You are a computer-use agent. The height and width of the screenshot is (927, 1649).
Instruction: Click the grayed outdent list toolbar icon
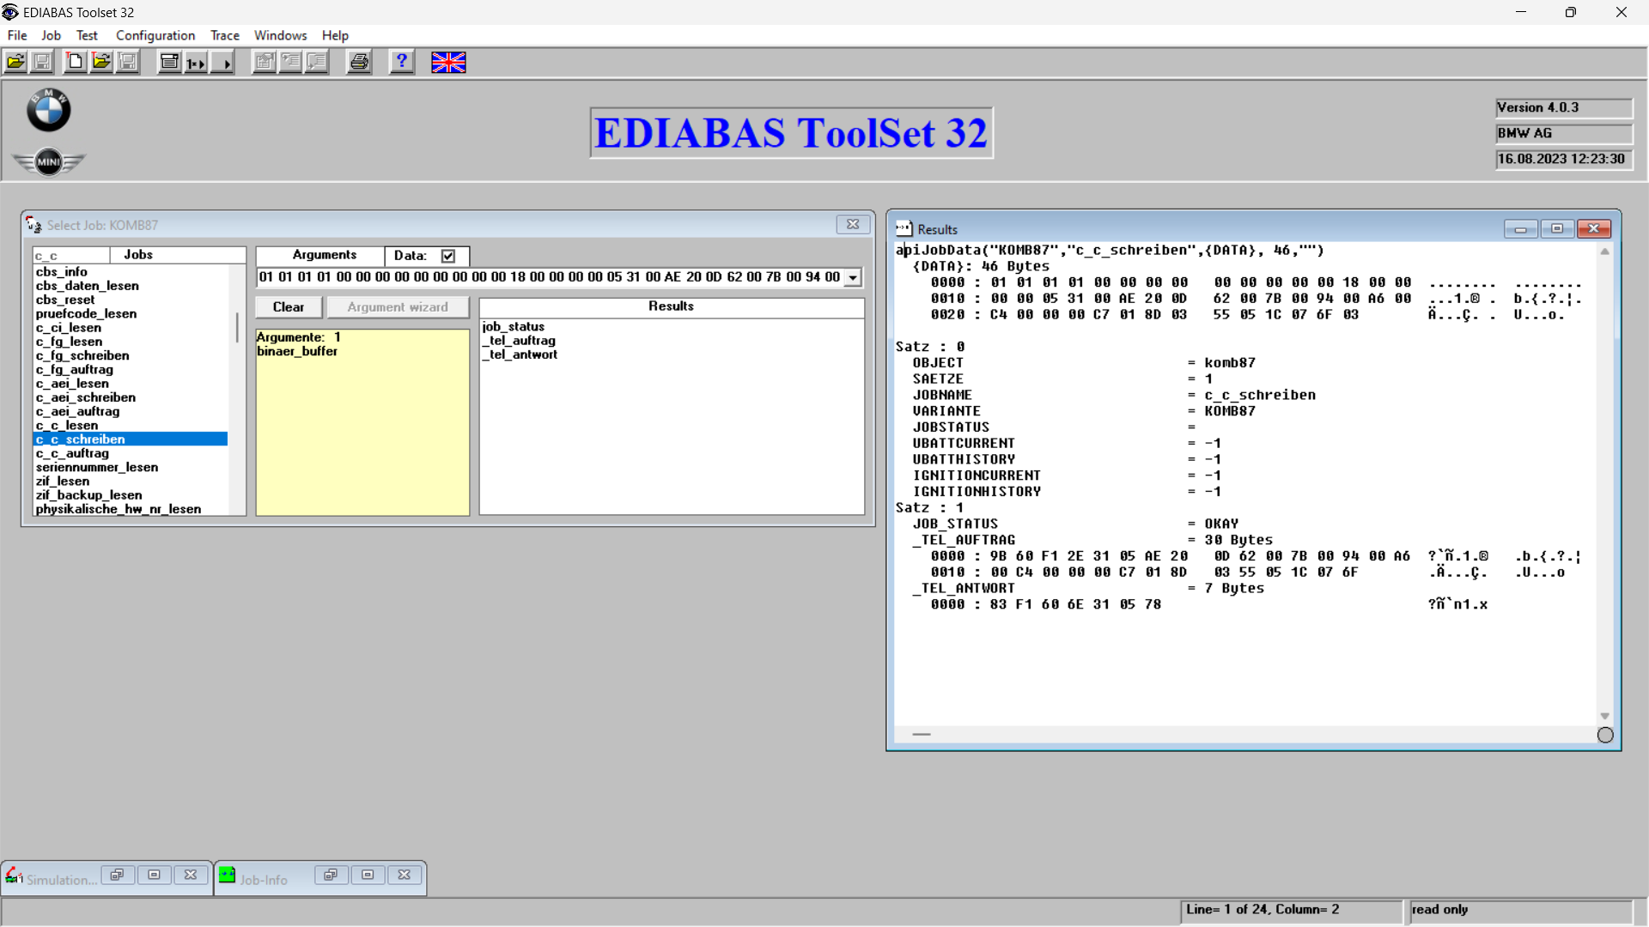click(x=317, y=62)
